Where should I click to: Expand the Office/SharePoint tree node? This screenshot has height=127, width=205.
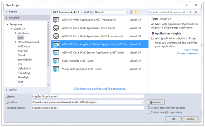point(16,42)
